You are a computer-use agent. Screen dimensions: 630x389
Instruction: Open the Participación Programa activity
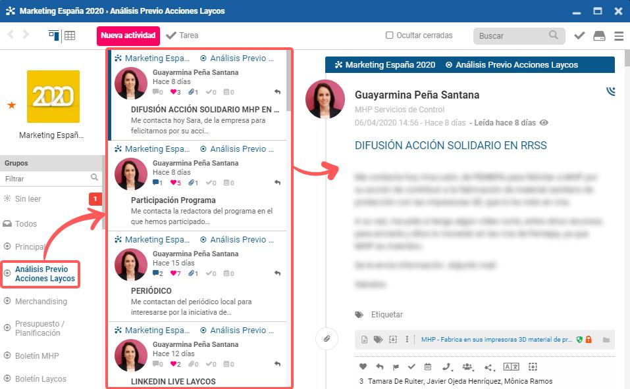tap(173, 200)
